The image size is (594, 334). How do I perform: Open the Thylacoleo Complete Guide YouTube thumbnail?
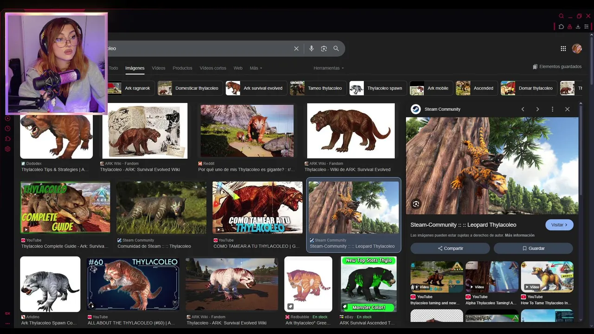click(x=65, y=207)
